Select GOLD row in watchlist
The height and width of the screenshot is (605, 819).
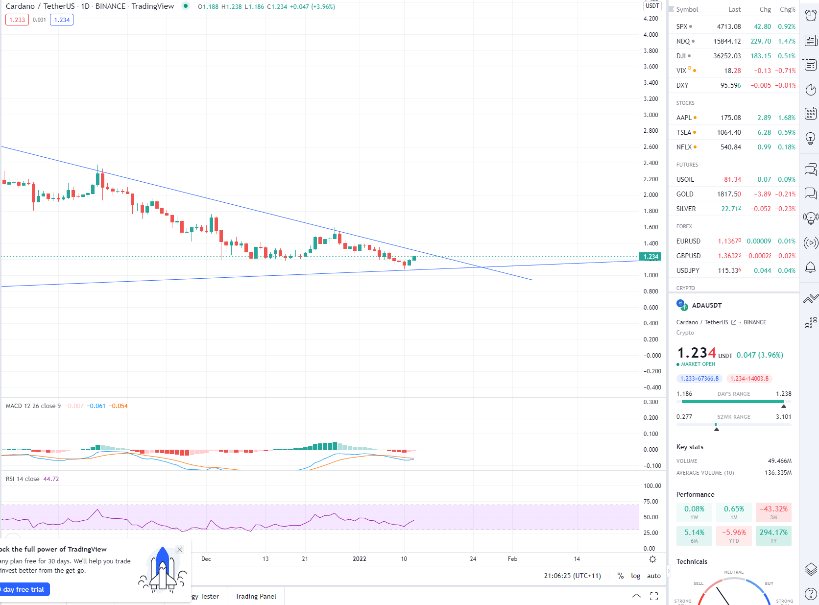point(735,194)
